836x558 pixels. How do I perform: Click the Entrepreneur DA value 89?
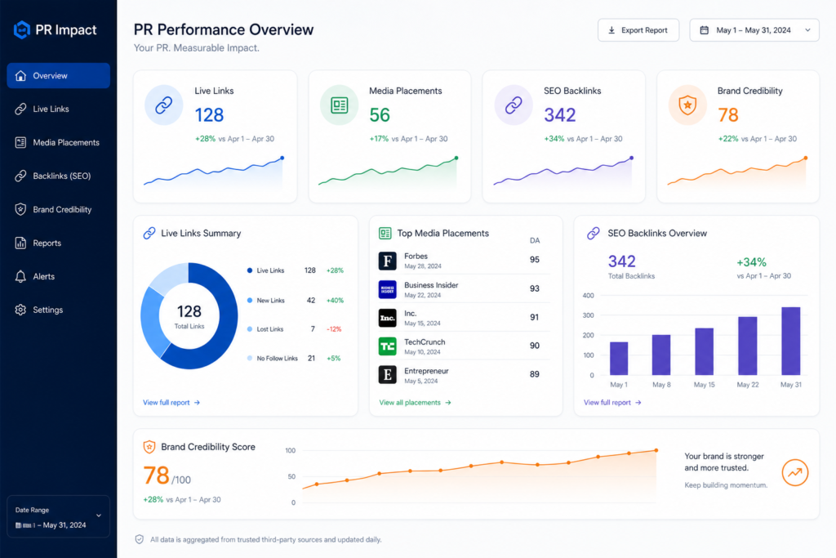534,374
